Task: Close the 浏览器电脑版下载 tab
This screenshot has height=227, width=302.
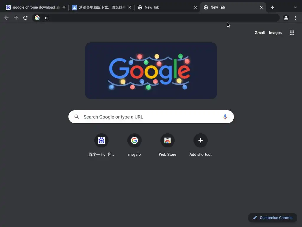Action: pos(130,7)
